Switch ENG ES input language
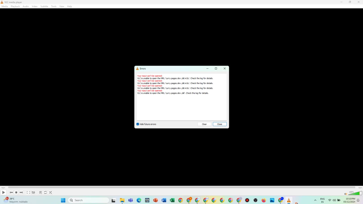Image resolution: width=363 pixels, height=204 pixels. [322, 200]
